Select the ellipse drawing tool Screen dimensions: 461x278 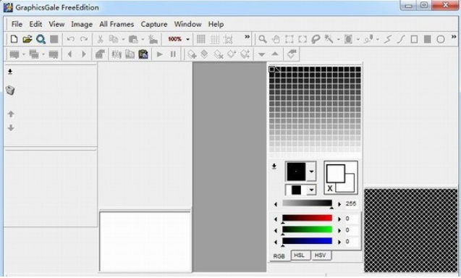pos(441,39)
